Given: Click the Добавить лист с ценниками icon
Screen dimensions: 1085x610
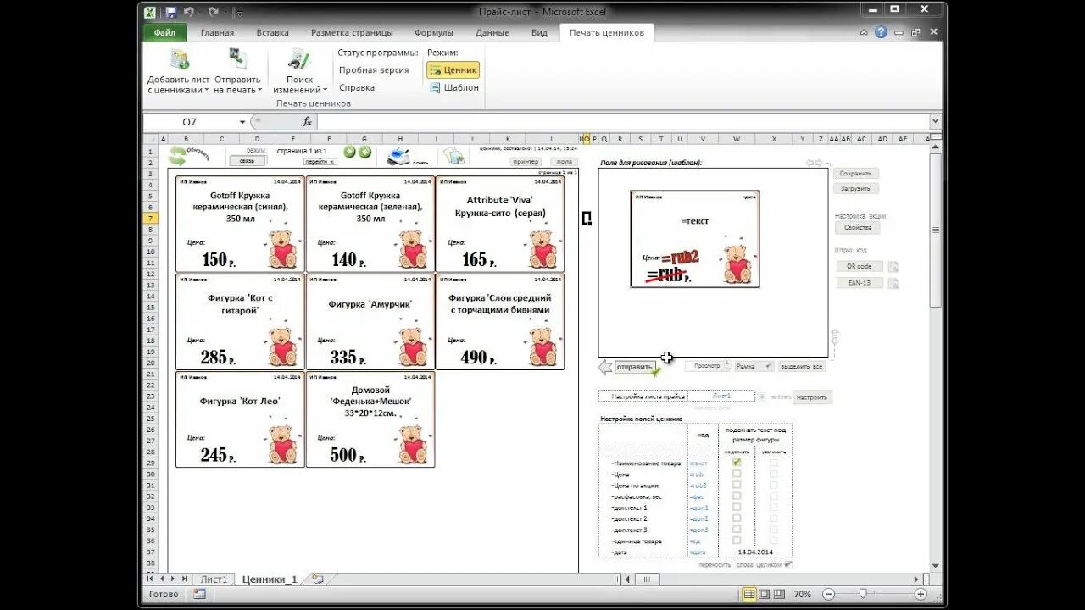Looking at the screenshot, I should coord(180,59).
